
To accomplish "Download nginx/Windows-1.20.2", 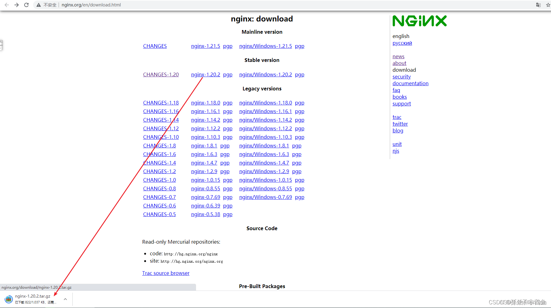I will 265,74.
